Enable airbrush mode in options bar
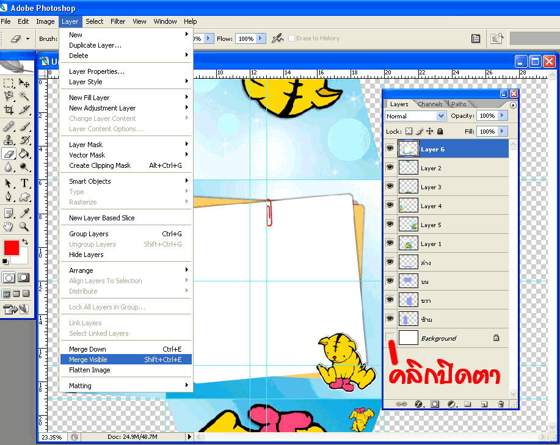 click(x=277, y=38)
